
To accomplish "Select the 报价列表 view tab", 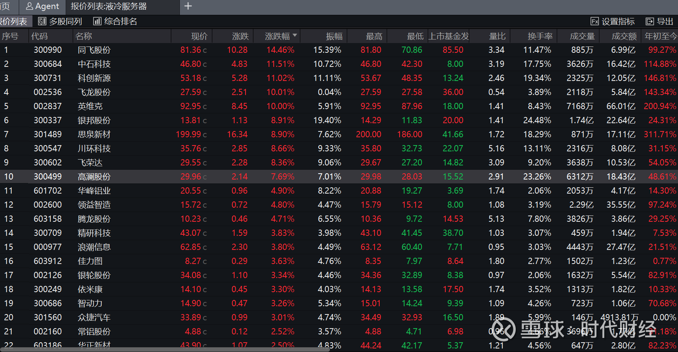I will click(x=13, y=22).
